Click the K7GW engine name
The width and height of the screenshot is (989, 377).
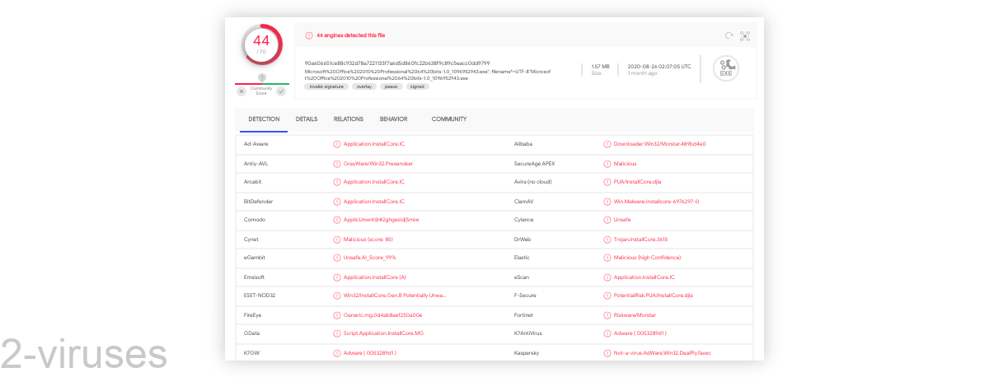pos(251,352)
